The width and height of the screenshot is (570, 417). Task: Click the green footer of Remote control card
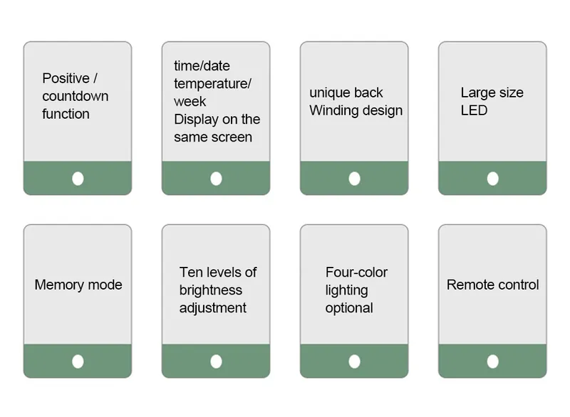492,361
